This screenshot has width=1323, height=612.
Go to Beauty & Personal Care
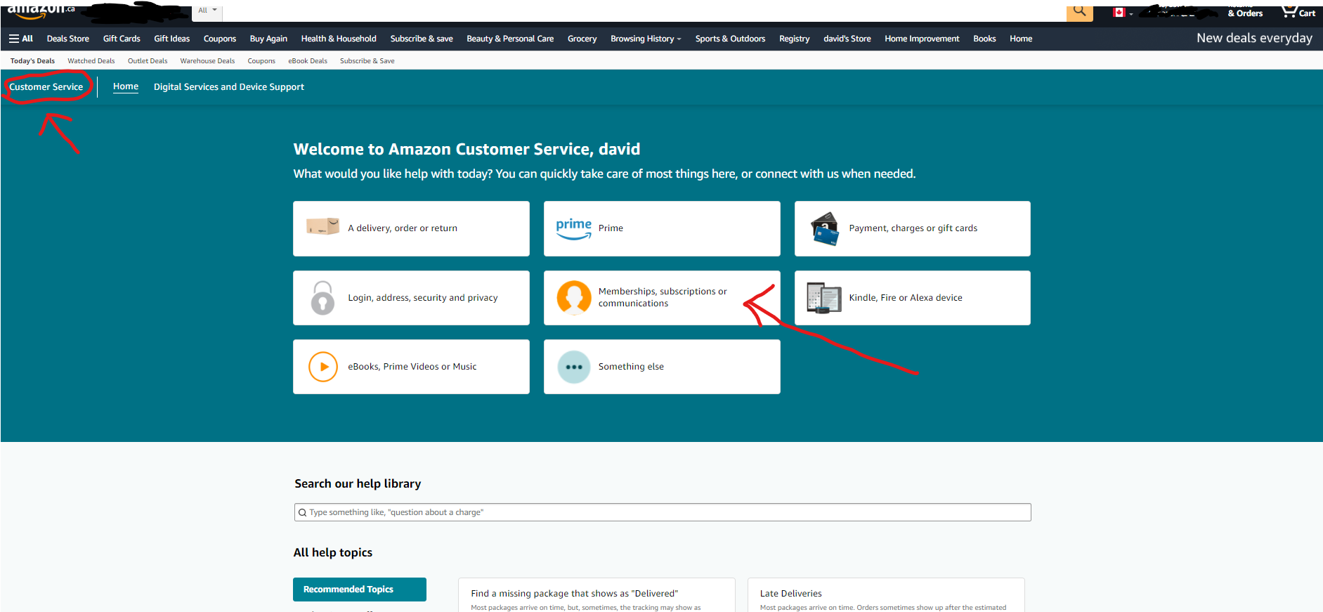[510, 39]
